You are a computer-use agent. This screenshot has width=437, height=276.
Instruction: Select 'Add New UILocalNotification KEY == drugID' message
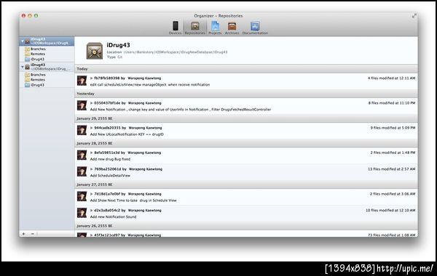coord(127,134)
